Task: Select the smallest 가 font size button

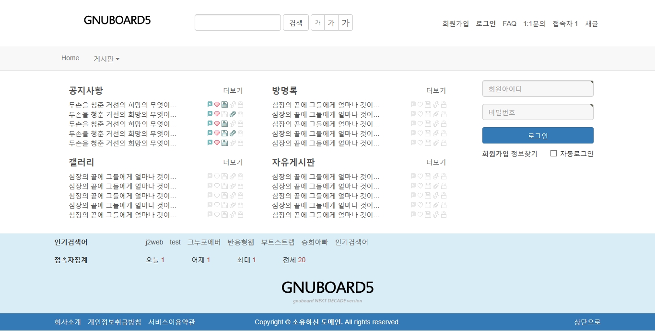Action: tap(317, 22)
